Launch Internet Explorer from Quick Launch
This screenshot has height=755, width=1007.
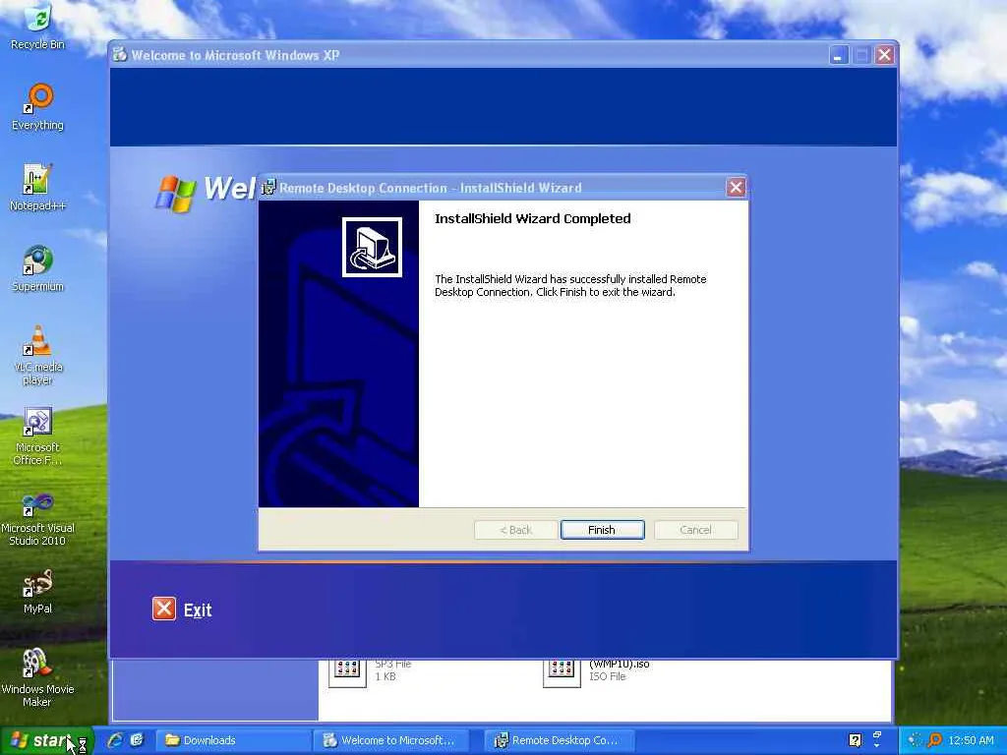click(x=116, y=740)
